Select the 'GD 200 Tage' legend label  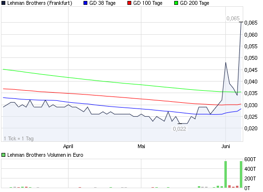pyautogui.click(x=194, y=3)
